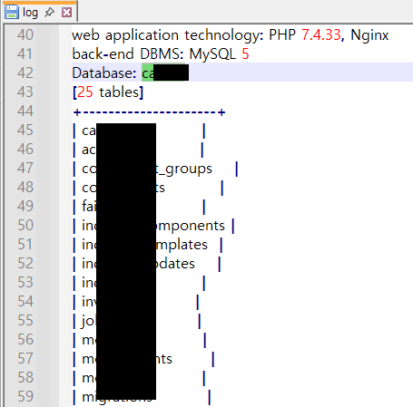
Task: Click line number 57
Action: click(25, 359)
